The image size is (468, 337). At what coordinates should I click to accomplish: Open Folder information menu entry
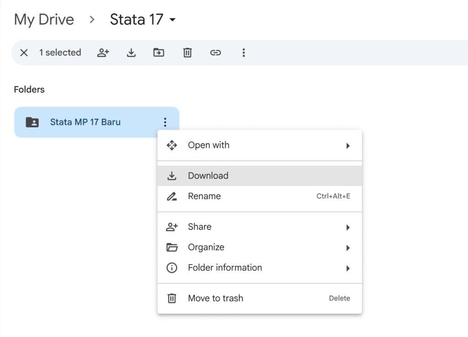260,268
